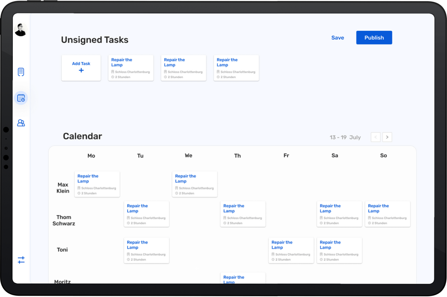Image resolution: width=447 pixels, height=297 pixels.
Task: Click the plus icon to add a task
Action: pos(81,70)
